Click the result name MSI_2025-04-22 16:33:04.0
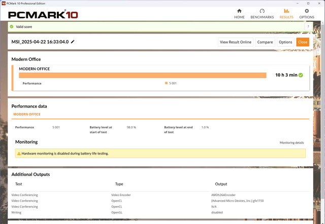Image resolution: width=325 pixels, height=224 pixels. click(40, 42)
